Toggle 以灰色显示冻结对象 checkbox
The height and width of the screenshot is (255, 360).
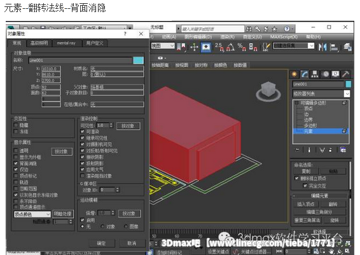(x=16, y=195)
